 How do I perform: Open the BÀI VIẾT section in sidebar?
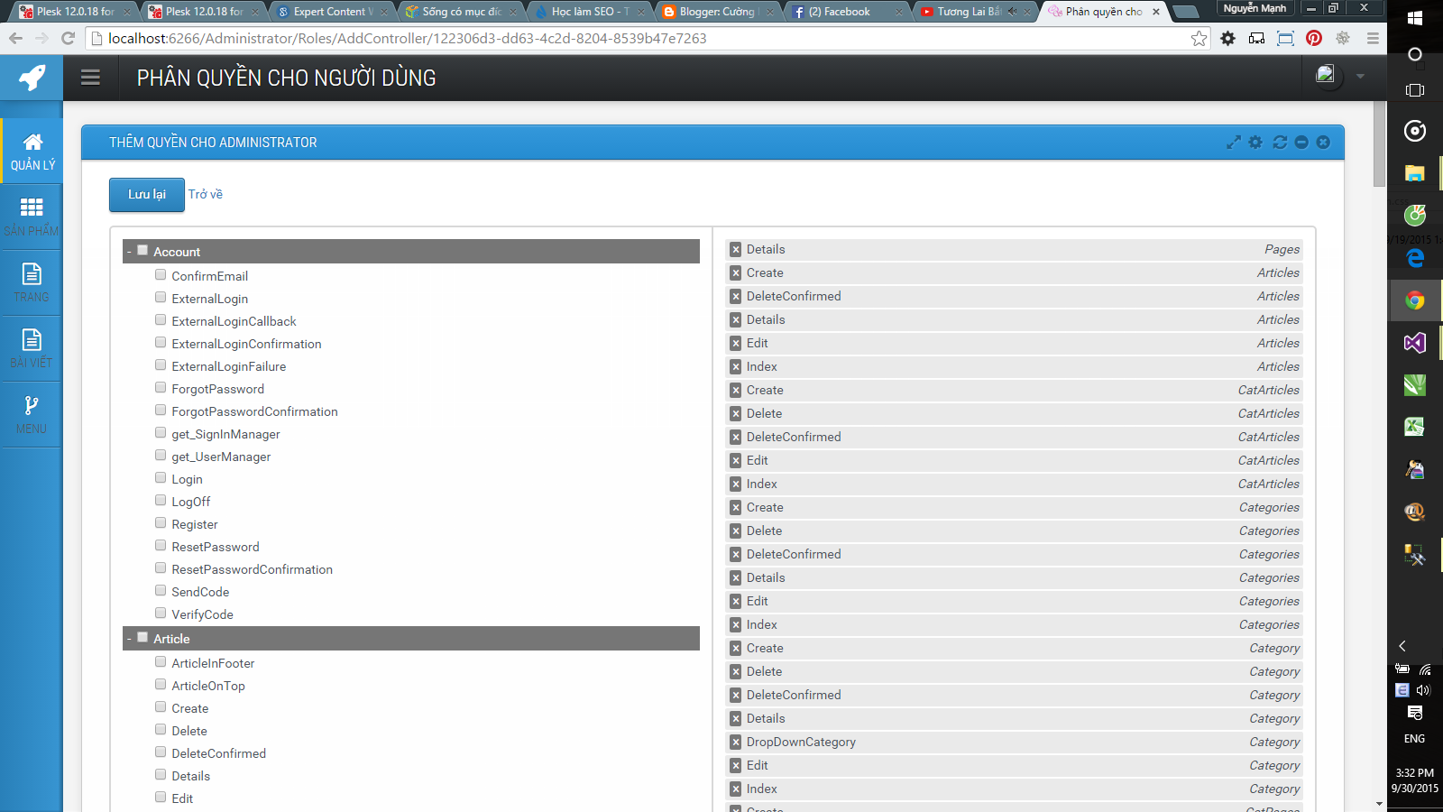(x=32, y=348)
